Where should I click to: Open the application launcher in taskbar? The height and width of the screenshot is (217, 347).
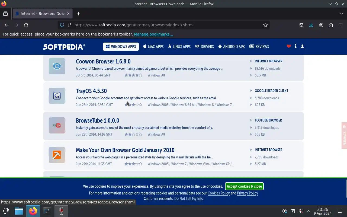[6, 211]
